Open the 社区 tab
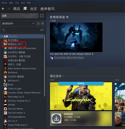The image size is (125, 129). tap(33, 9)
